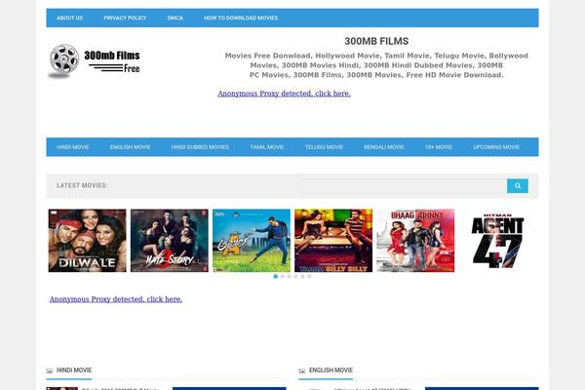
Task: Open the Silly Silly movie poster
Action: point(333,241)
